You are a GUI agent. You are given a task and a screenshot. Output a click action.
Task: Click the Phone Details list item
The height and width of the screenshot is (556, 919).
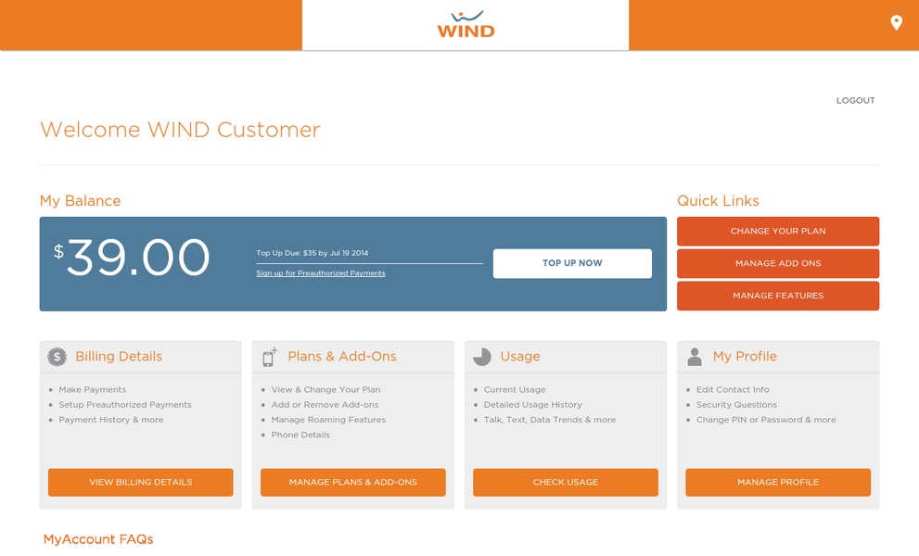tap(300, 435)
